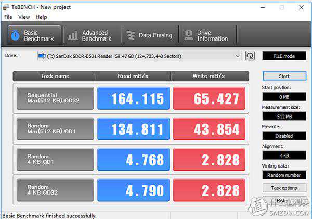Image resolution: width=312 pixels, height=219 pixels.
Task: Toggle the Sequential Max(512 KB) QD32 task
Action: 55,98
